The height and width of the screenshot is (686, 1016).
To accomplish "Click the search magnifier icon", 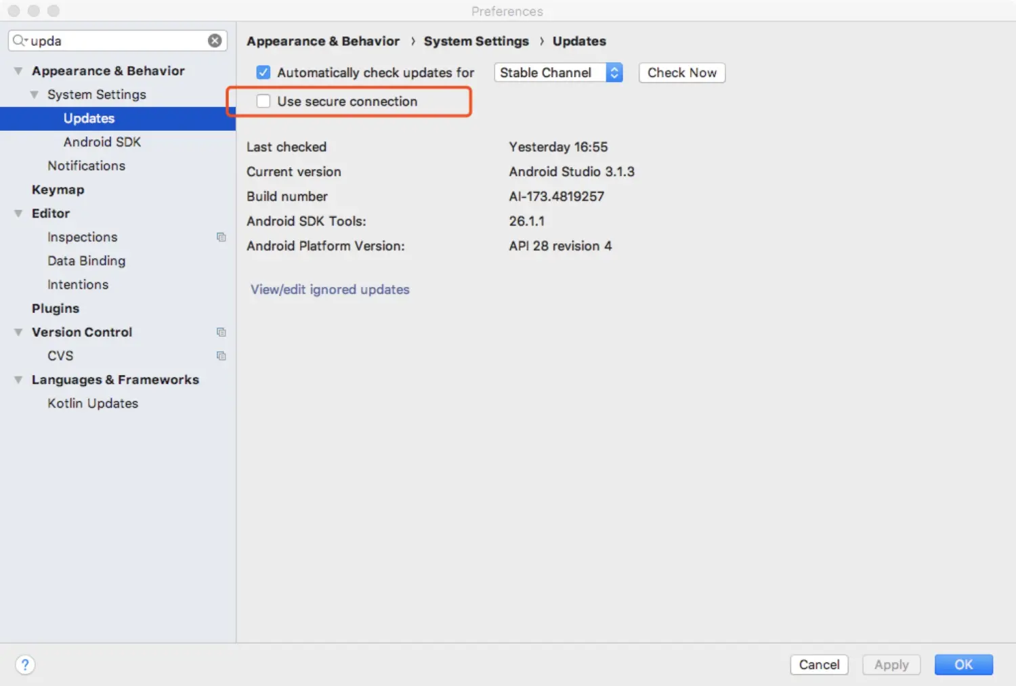I will [x=20, y=41].
